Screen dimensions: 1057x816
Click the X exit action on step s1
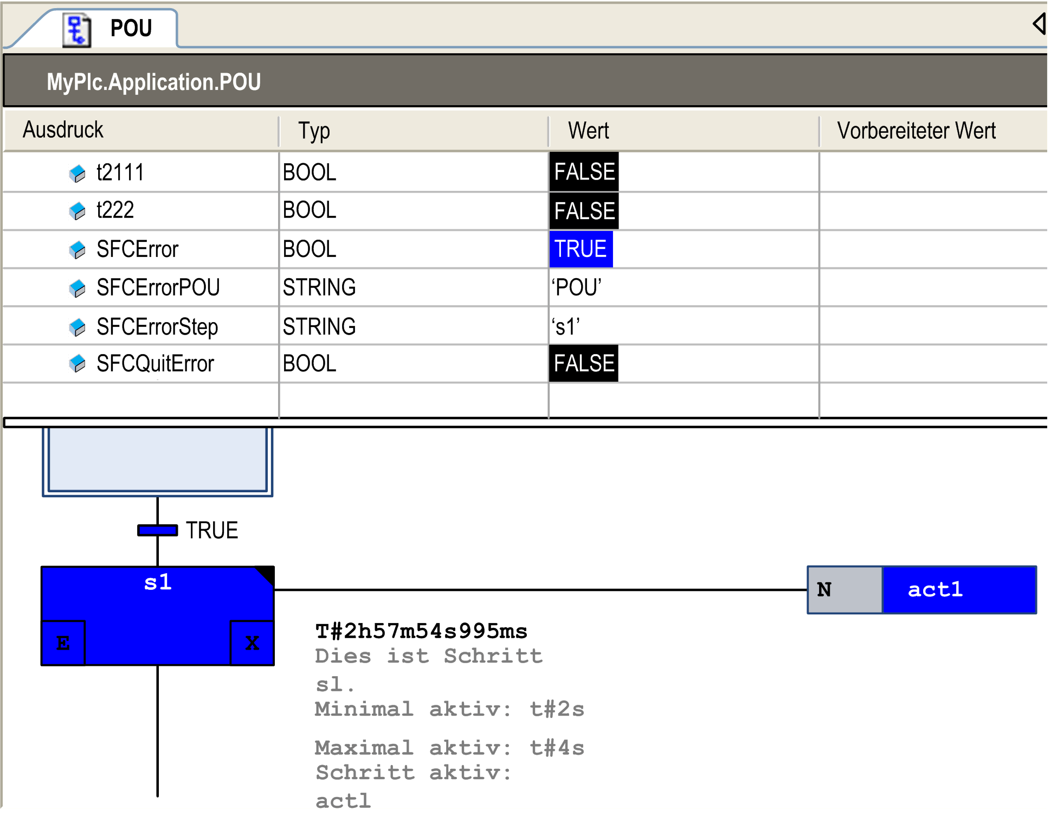tap(252, 643)
